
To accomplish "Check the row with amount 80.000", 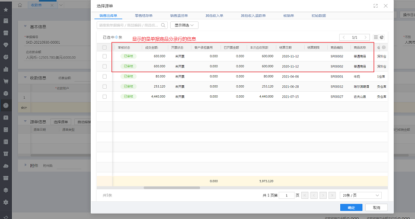I will 104,76.
